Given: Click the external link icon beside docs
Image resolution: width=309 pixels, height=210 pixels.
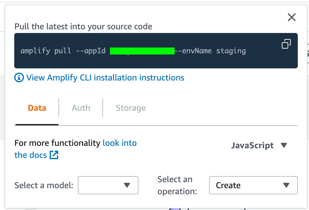Looking at the screenshot, I should point(54,155).
